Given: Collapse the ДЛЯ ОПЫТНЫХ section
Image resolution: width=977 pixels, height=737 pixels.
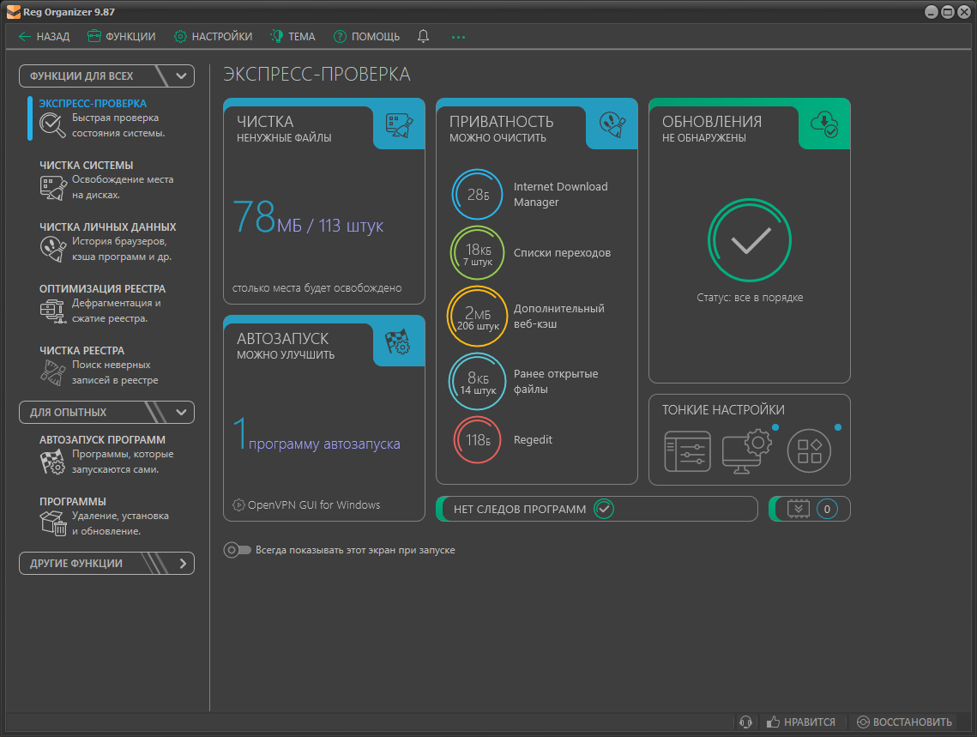Looking at the screenshot, I should (180, 413).
